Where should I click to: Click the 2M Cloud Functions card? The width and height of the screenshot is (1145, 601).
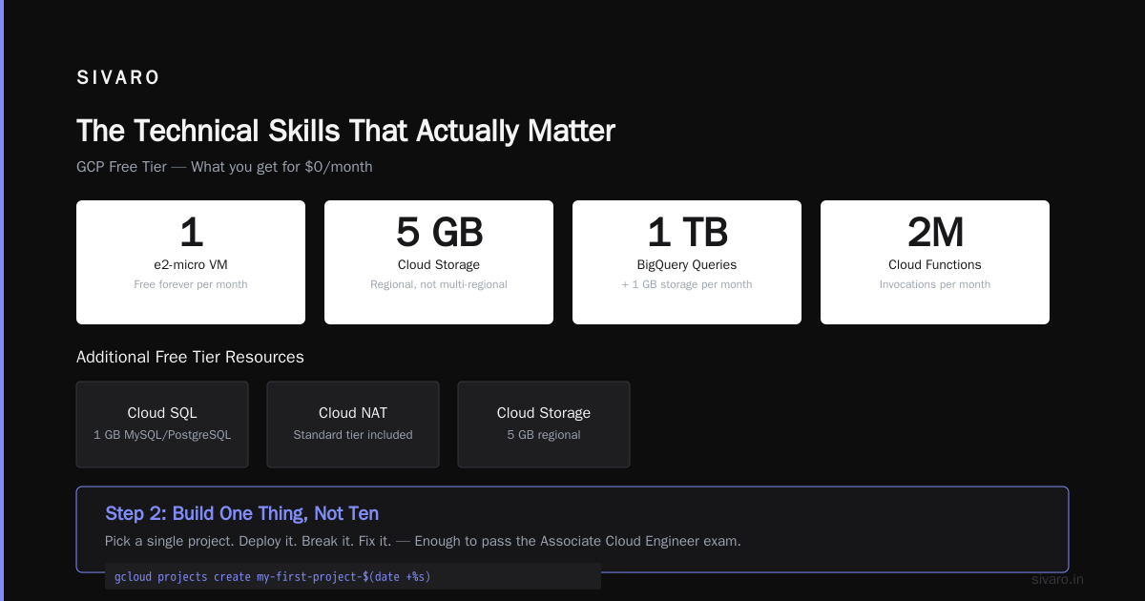point(935,262)
